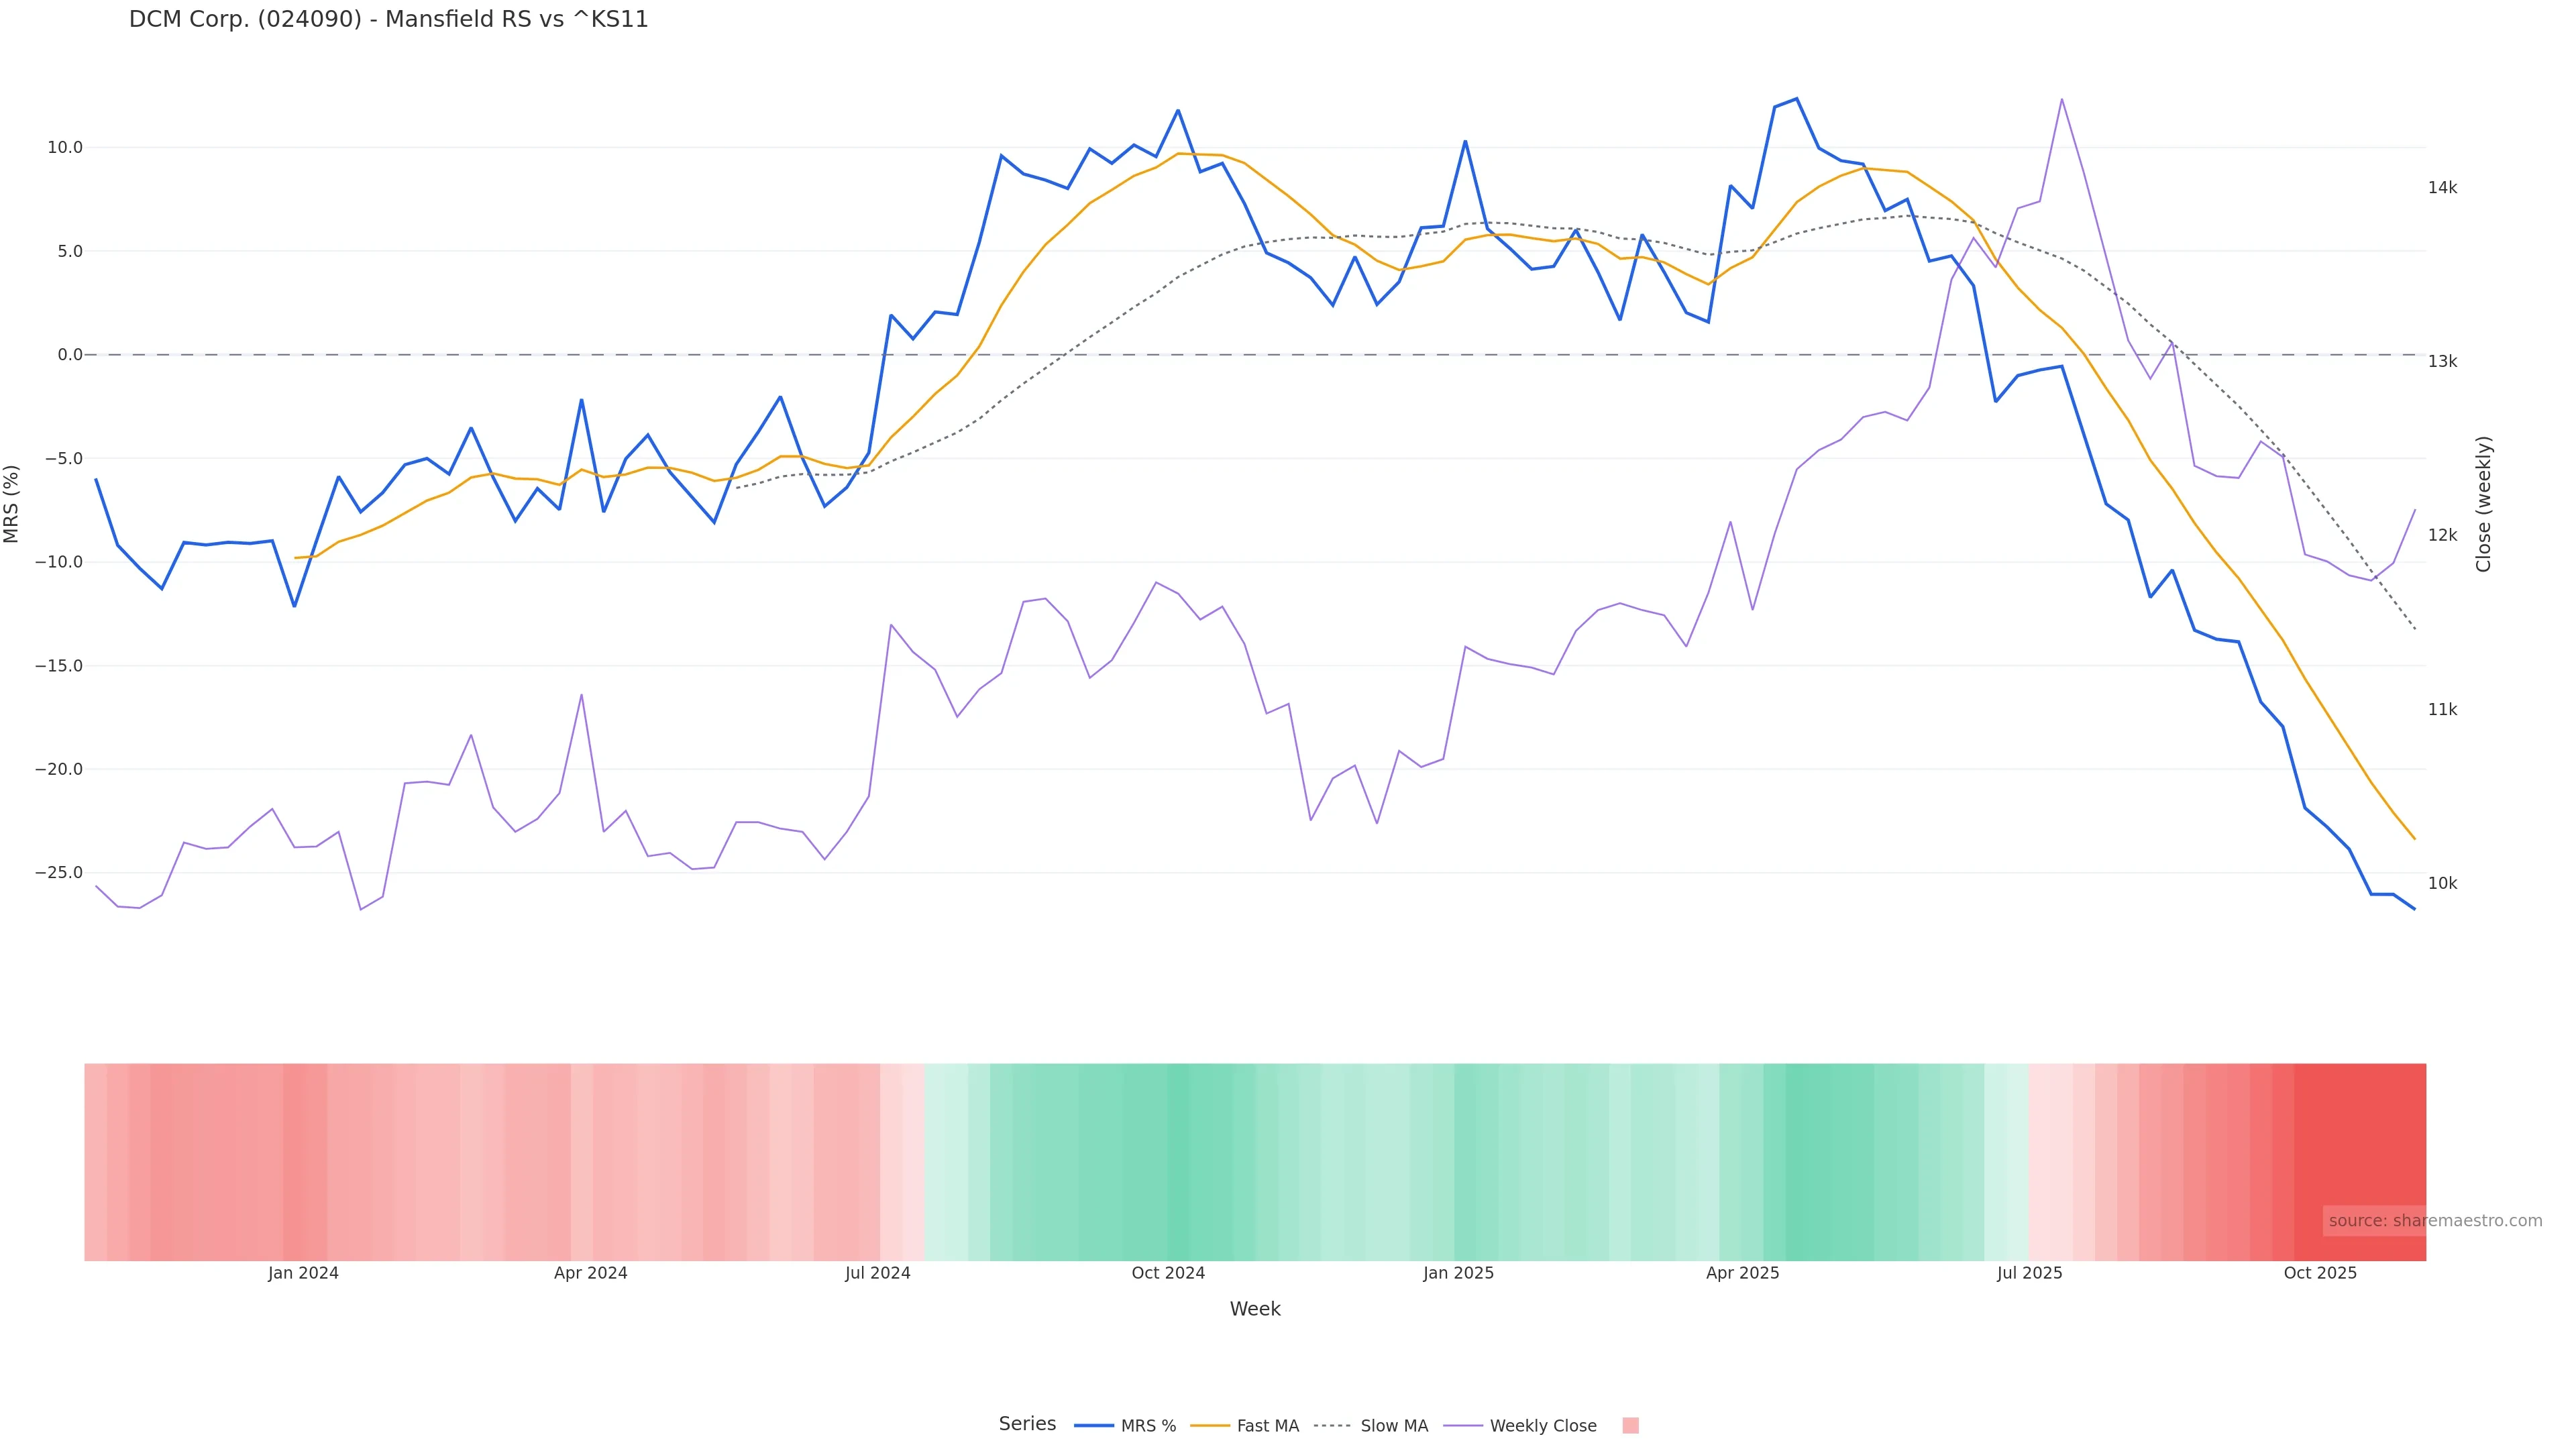This screenshot has height=1449, width=2576.
Task: Click the Series legend title
Action: tap(1027, 1424)
